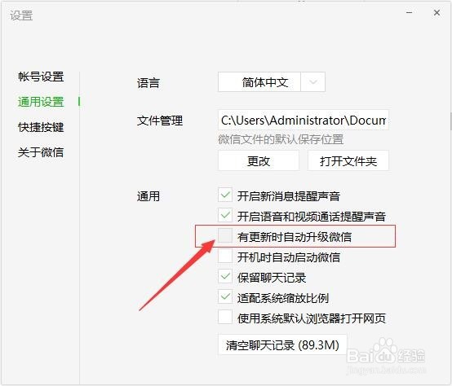Select the 通用设置 sidebar item
The height and width of the screenshot is (386, 452).
click(x=41, y=102)
